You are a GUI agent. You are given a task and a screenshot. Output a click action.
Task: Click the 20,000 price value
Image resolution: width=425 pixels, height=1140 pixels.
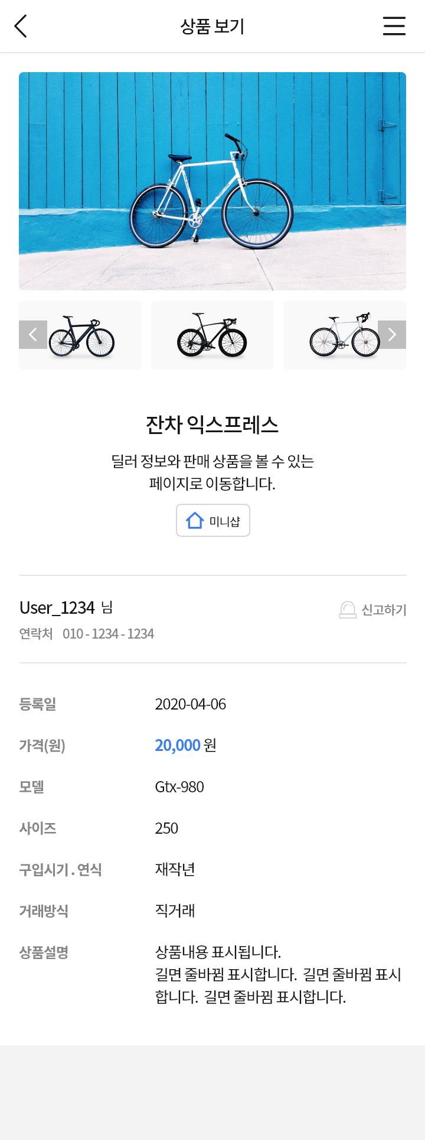click(178, 745)
